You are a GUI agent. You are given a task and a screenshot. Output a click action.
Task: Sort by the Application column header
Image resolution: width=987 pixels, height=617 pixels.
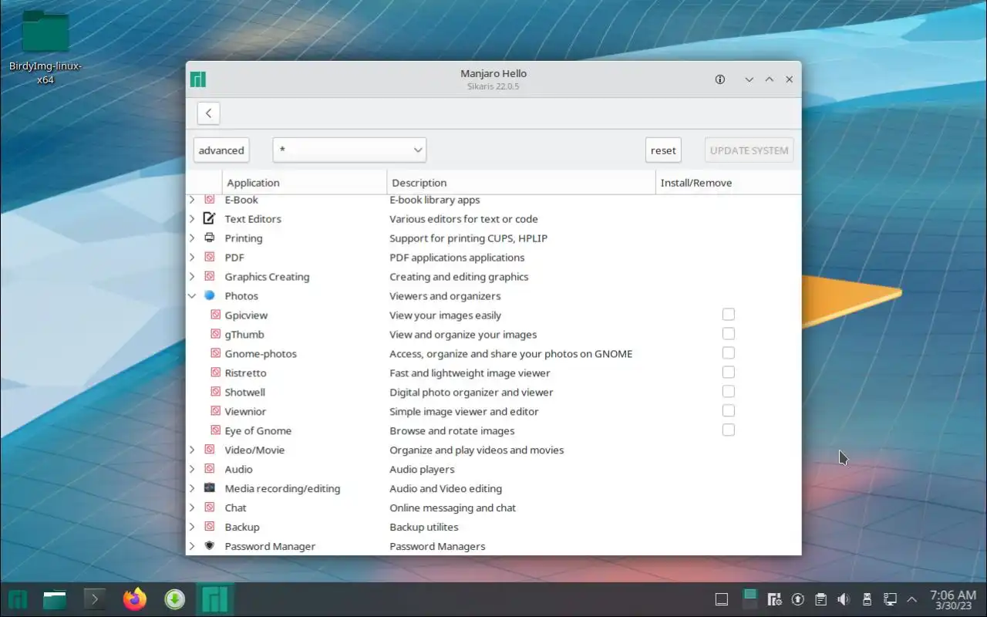click(305, 183)
